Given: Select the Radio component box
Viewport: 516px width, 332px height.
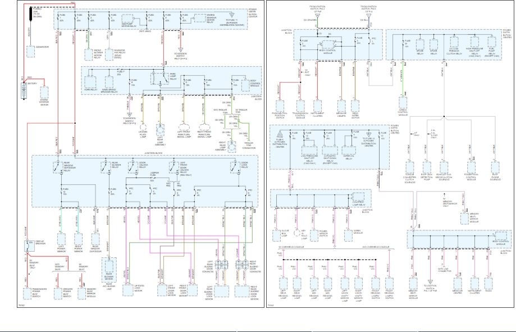Looking at the screenshot, I should 488,284.
